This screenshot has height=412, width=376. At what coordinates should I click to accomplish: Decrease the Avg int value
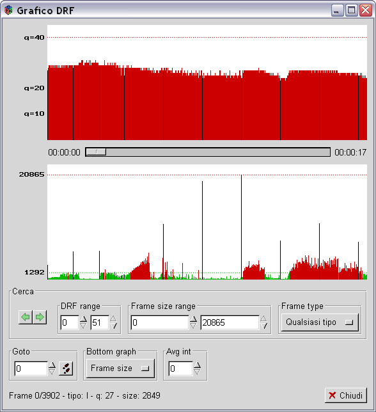point(197,372)
